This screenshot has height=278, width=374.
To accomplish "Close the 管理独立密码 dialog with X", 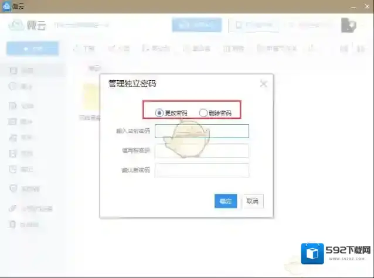I will [263, 84].
